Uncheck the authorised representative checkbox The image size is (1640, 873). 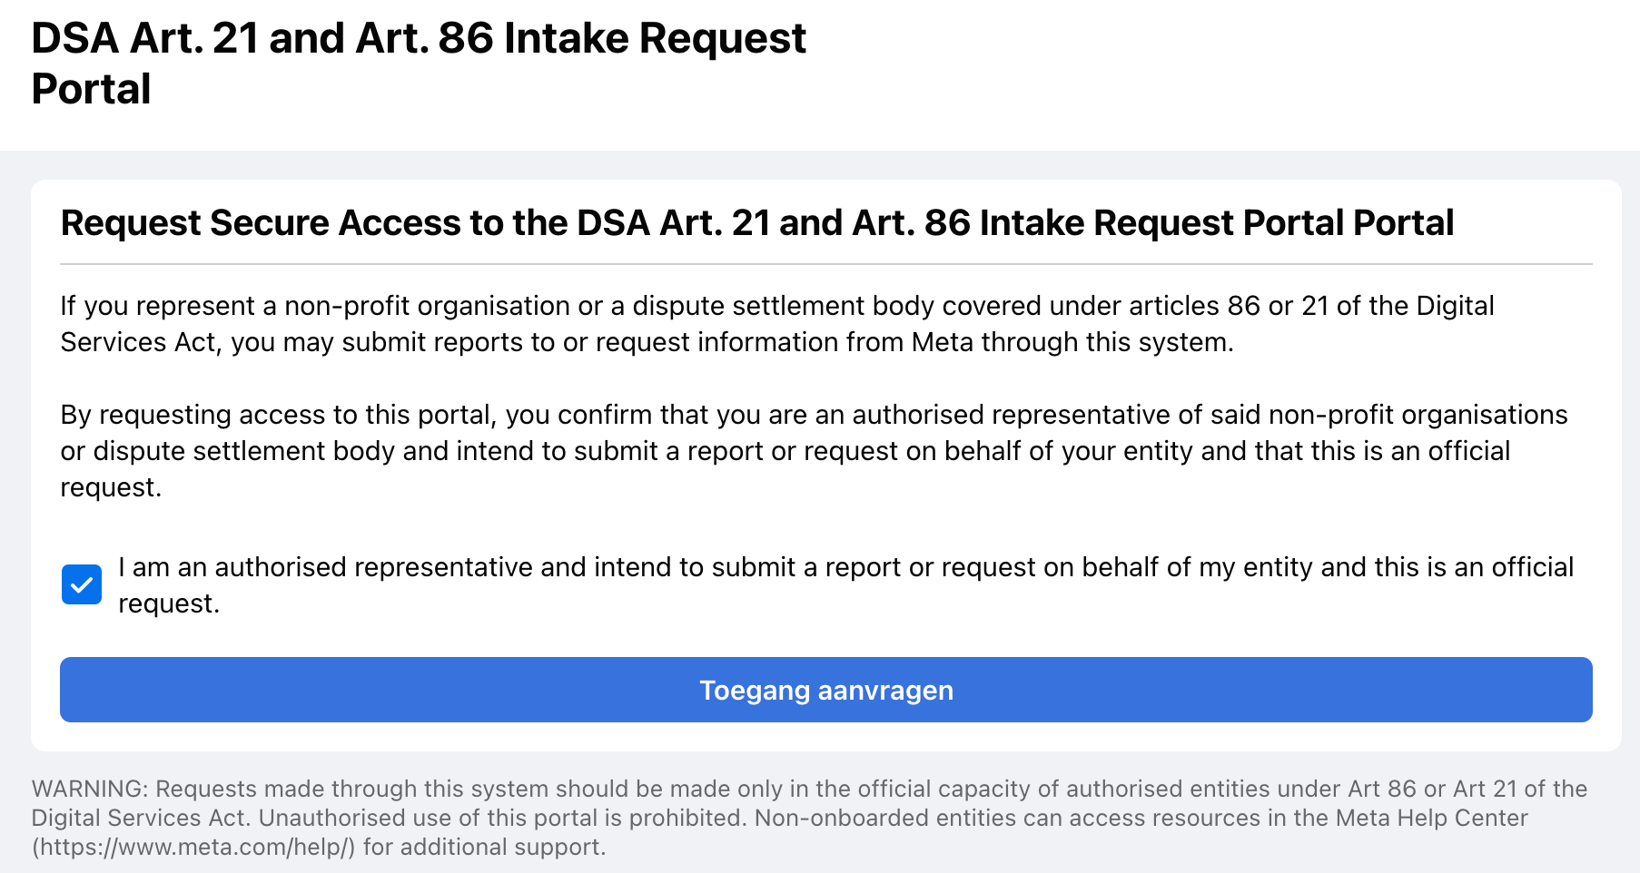[x=82, y=584]
